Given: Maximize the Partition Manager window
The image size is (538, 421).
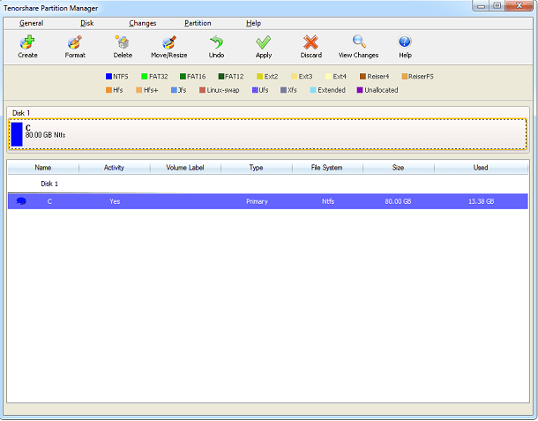Looking at the screenshot, I should pyautogui.click(x=497, y=6).
